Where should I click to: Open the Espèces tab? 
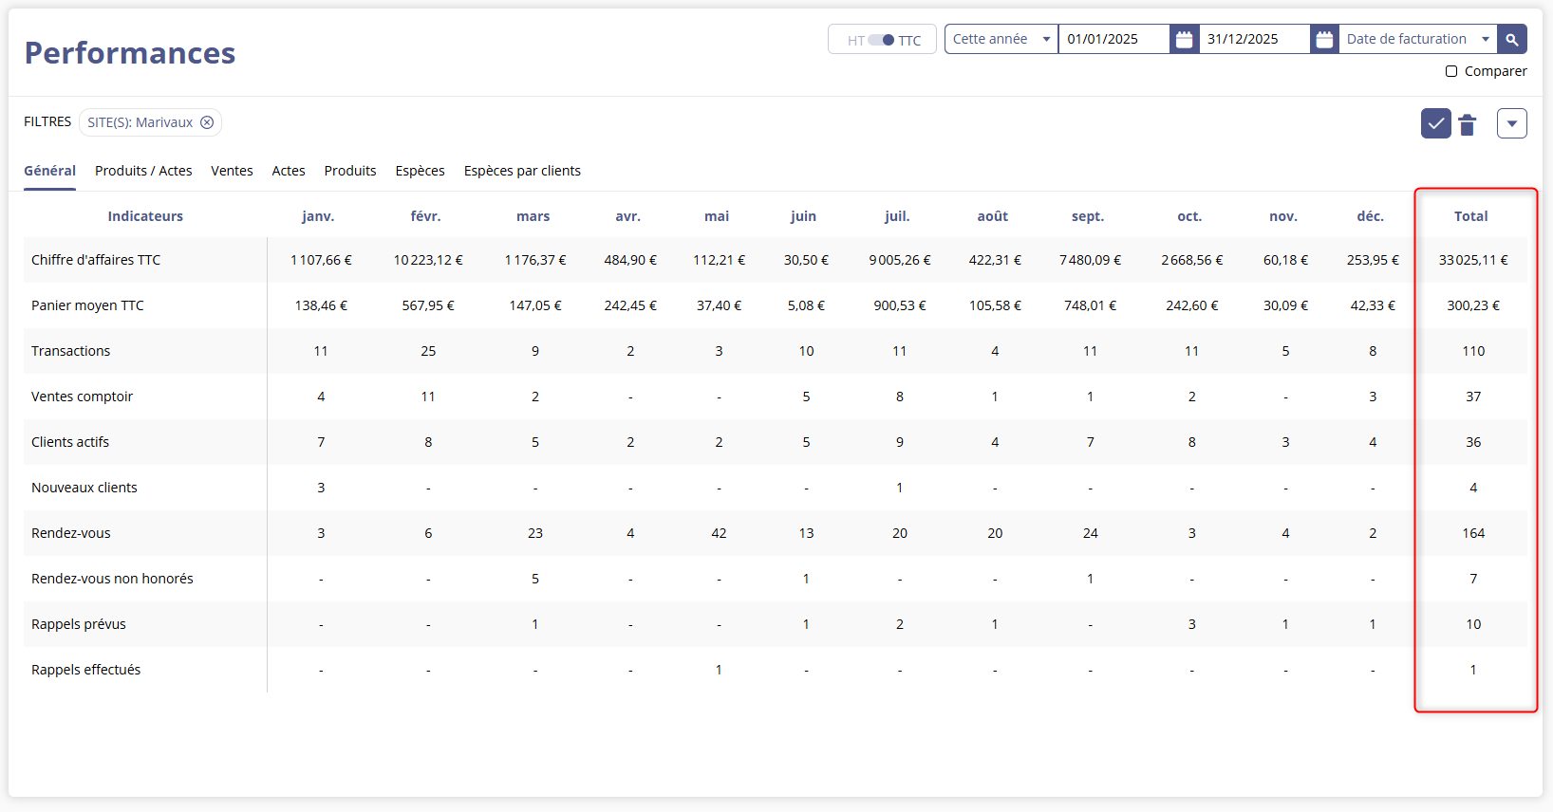[x=420, y=171]
